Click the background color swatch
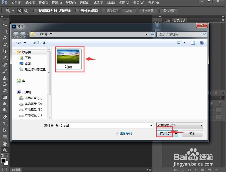226x172 pixels. 7,164
